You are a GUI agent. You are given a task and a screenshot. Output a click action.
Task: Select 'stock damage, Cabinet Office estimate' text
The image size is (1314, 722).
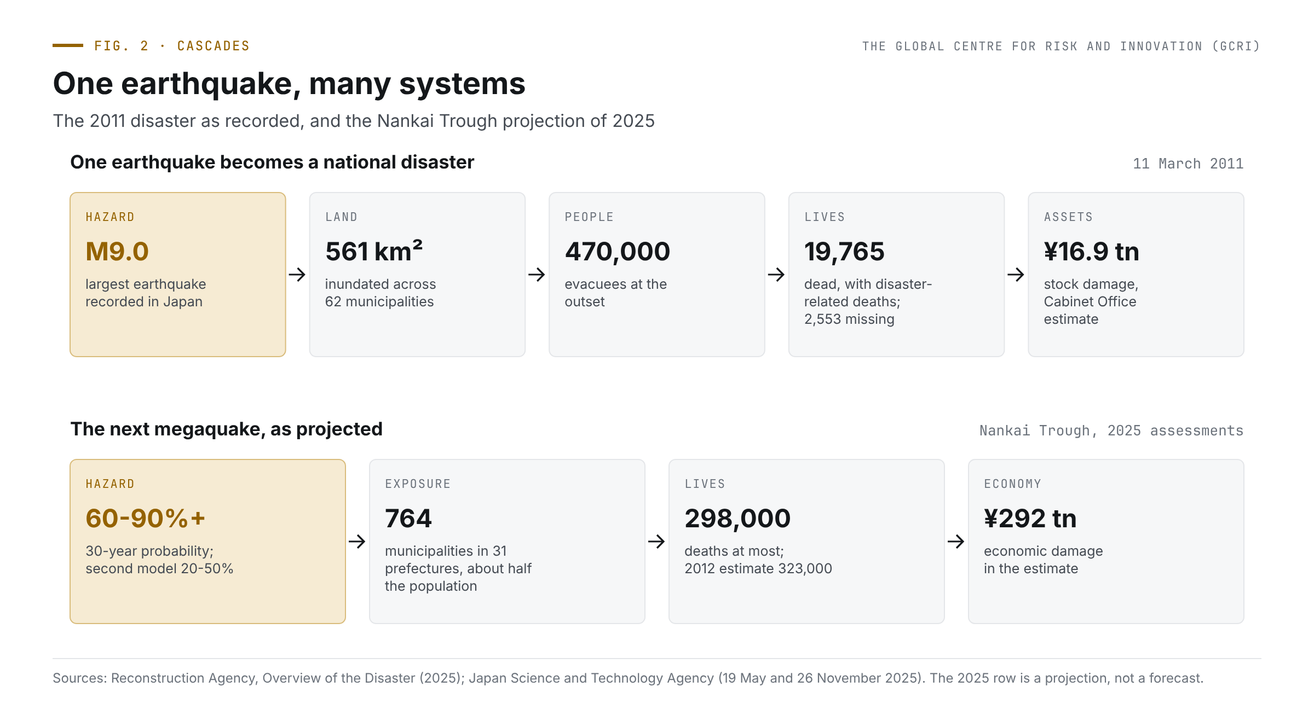click(1091, 301)
